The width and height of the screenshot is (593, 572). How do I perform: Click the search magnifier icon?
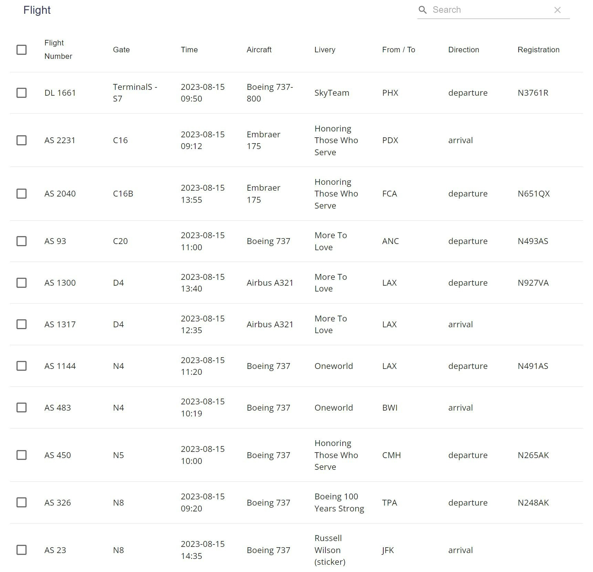[423, 10]
